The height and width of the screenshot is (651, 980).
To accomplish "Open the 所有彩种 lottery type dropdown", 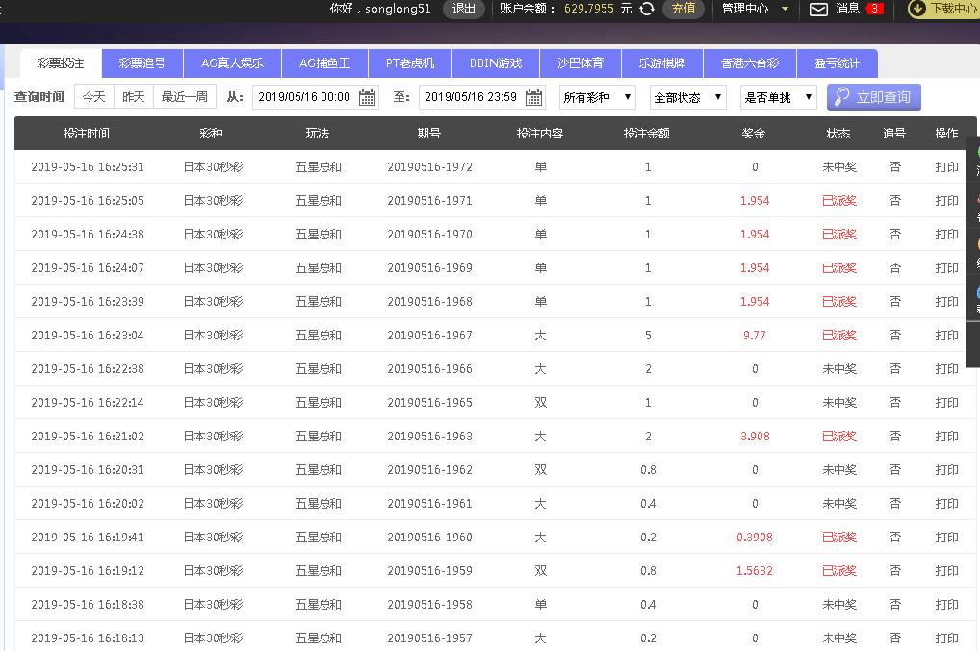I will [x=598, y=97].
